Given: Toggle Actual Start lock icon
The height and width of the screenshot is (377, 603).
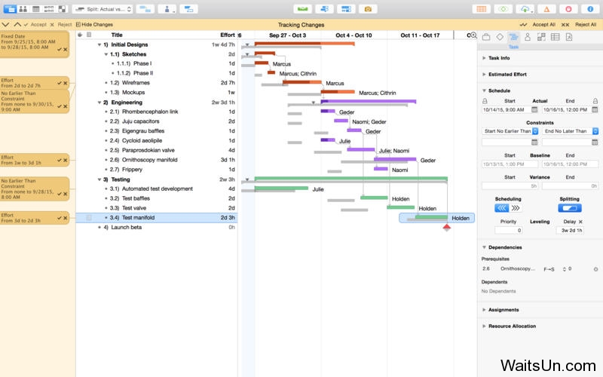Looking at the screenshot, I should 485,101.
